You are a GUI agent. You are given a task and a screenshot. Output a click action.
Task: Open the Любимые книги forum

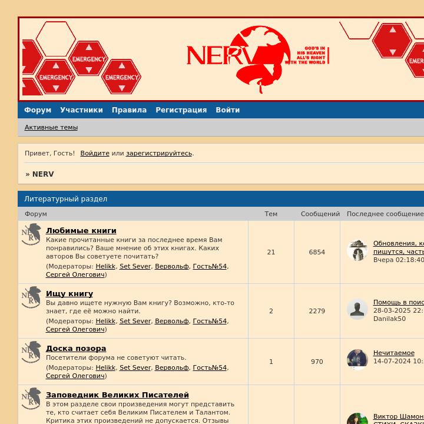point(81,231)
